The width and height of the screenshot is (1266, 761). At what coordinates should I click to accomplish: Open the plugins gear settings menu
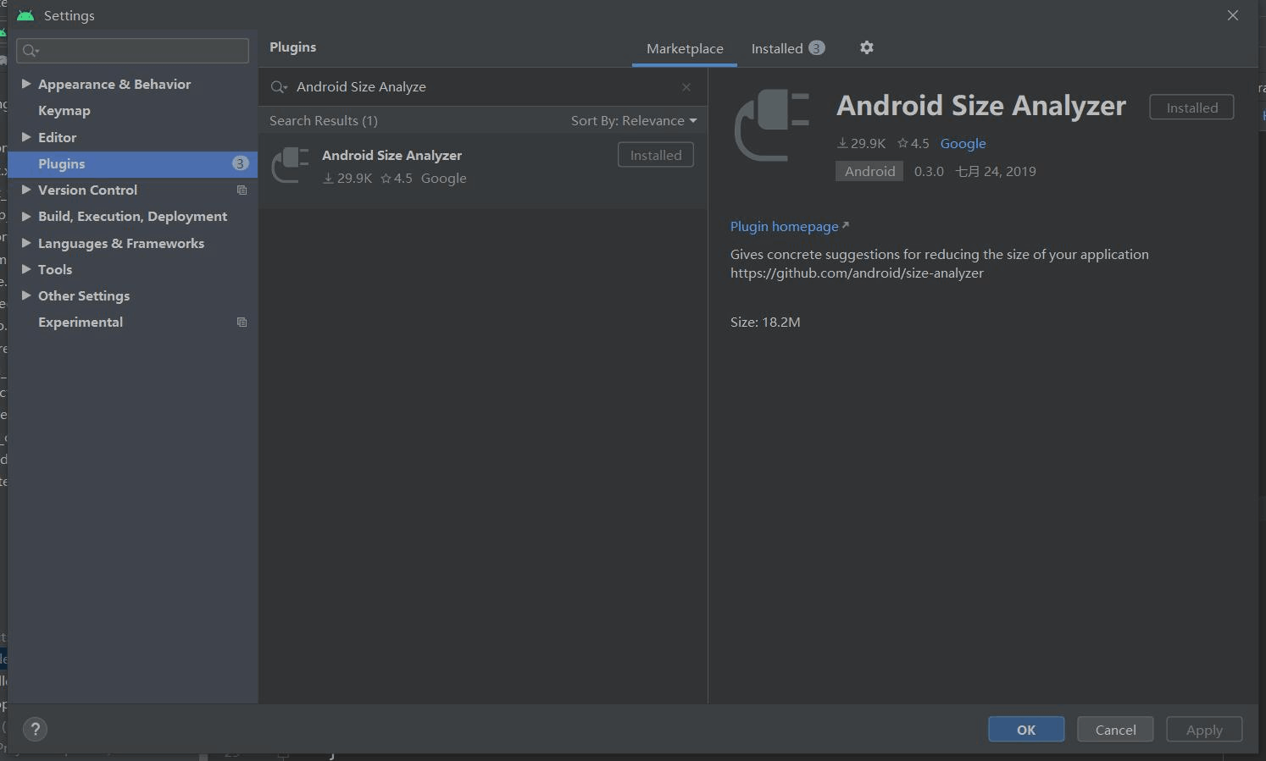coord(866,47)
